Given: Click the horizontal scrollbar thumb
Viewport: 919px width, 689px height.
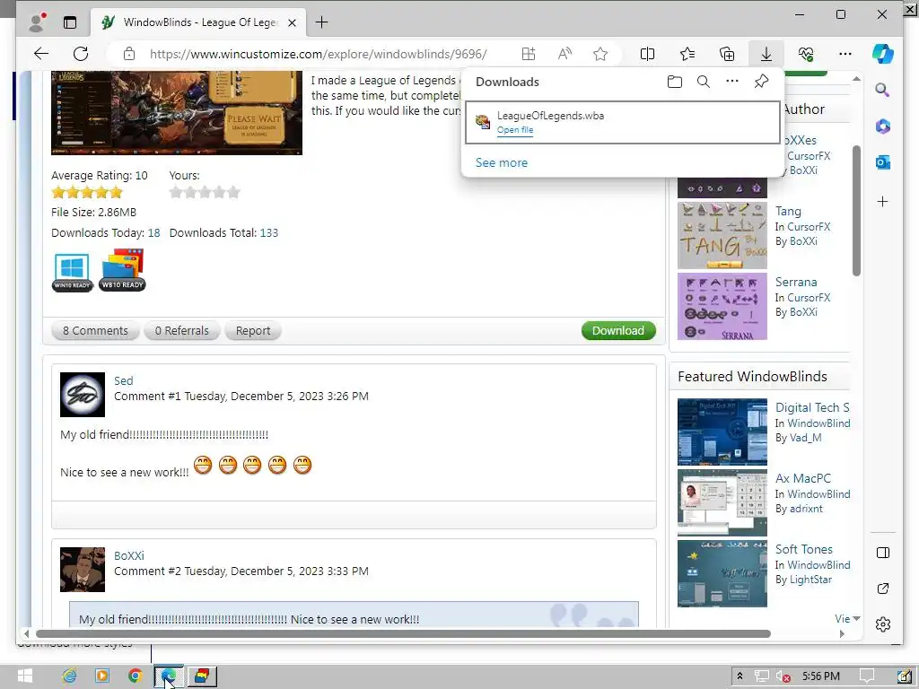Looking at the screenshot, I should tap(403, 634).
